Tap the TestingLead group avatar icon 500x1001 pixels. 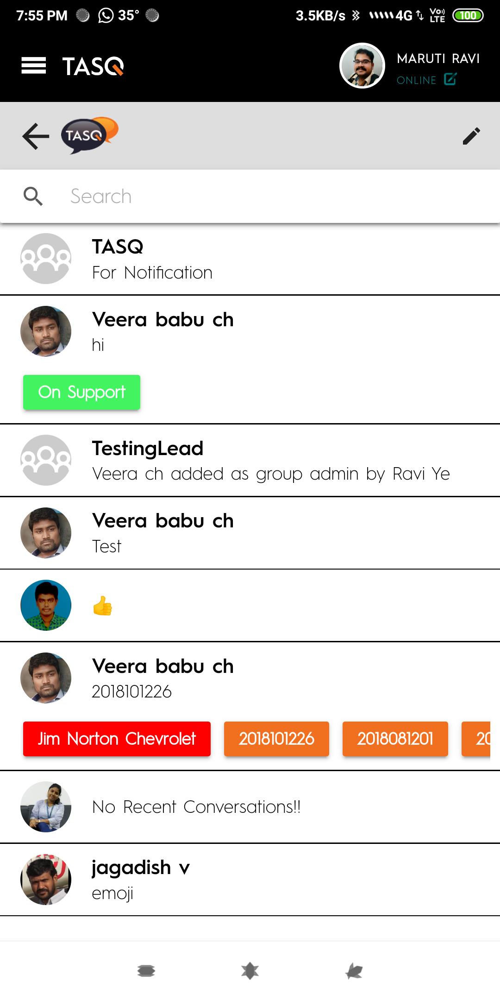[46, 460]
